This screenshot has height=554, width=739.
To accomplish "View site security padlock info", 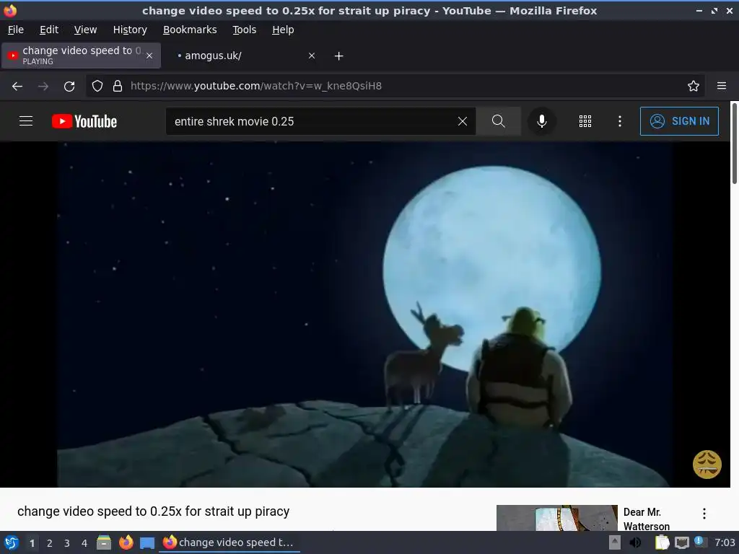I will (118, 86).
